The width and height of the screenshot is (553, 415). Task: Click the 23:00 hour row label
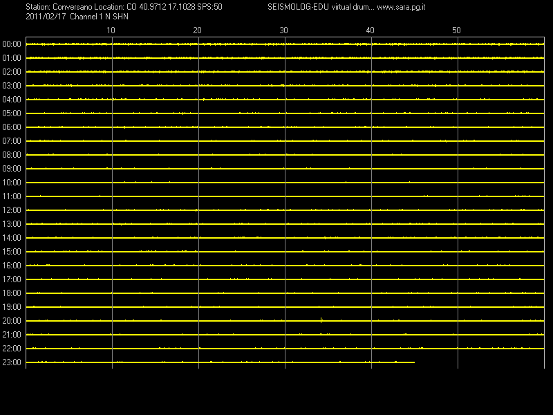pos(12,362)
